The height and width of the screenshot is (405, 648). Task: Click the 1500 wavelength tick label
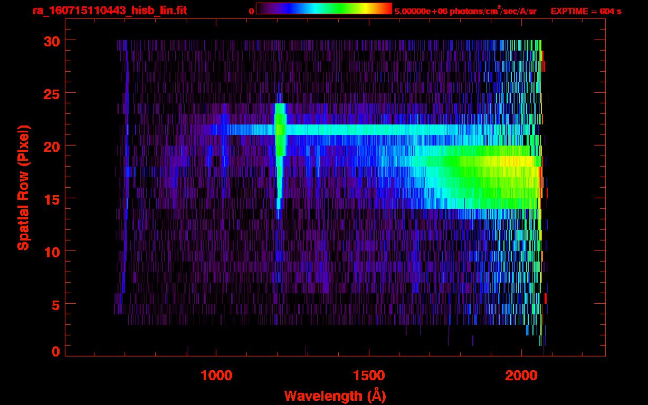(x=368, y=375)
